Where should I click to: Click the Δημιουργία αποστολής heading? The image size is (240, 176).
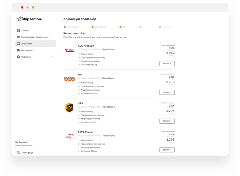[x=80, y=19]
